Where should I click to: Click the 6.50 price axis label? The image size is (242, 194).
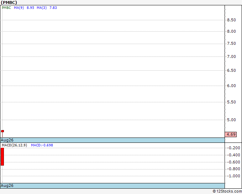tap(231, 71)
